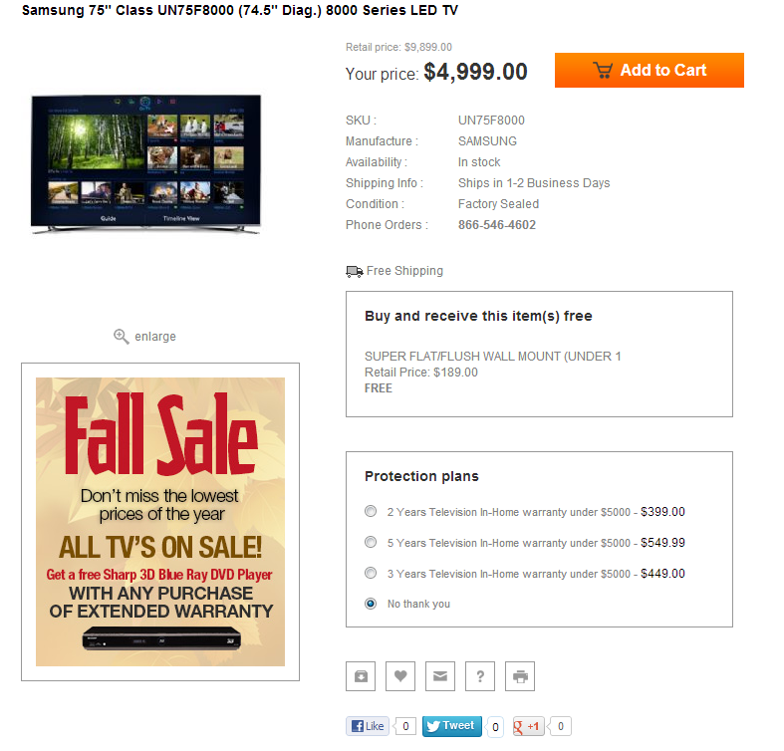784x751 pixels.
Task: Click the enlarge text link
Action: 155,337
